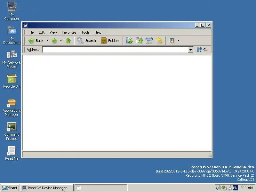Click the yellow Undo arrow icon
The height and width of the screenshot is (192, 256).
pos(159,41)
